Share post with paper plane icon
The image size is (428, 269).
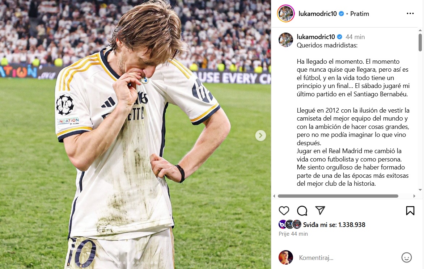coord(320,210)
